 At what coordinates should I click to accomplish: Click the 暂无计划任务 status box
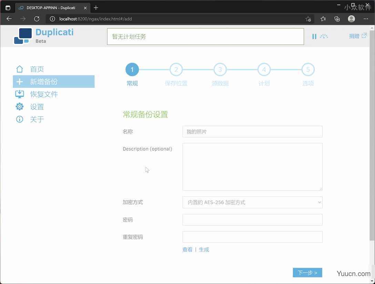[x=205, y=36]
